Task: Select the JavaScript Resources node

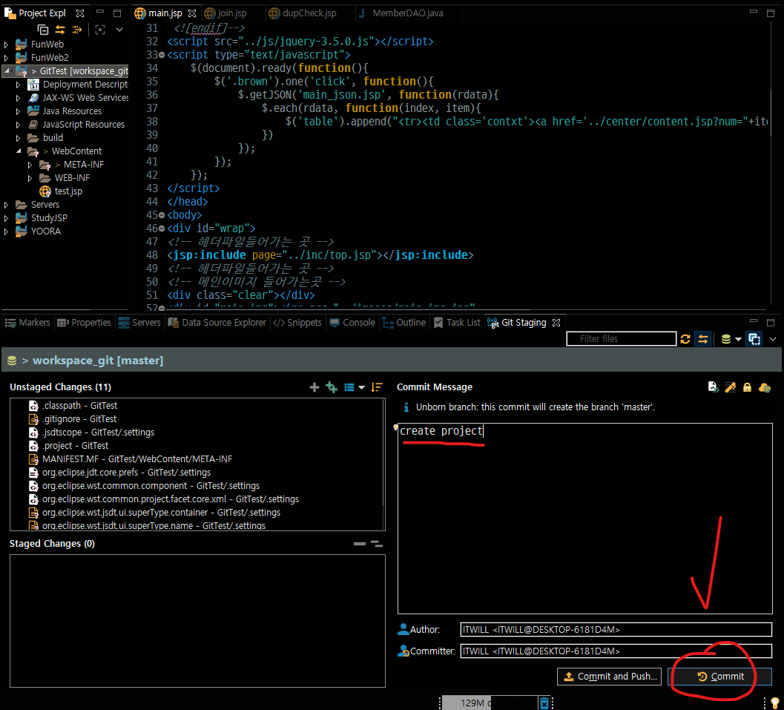Action: (83, 125)
